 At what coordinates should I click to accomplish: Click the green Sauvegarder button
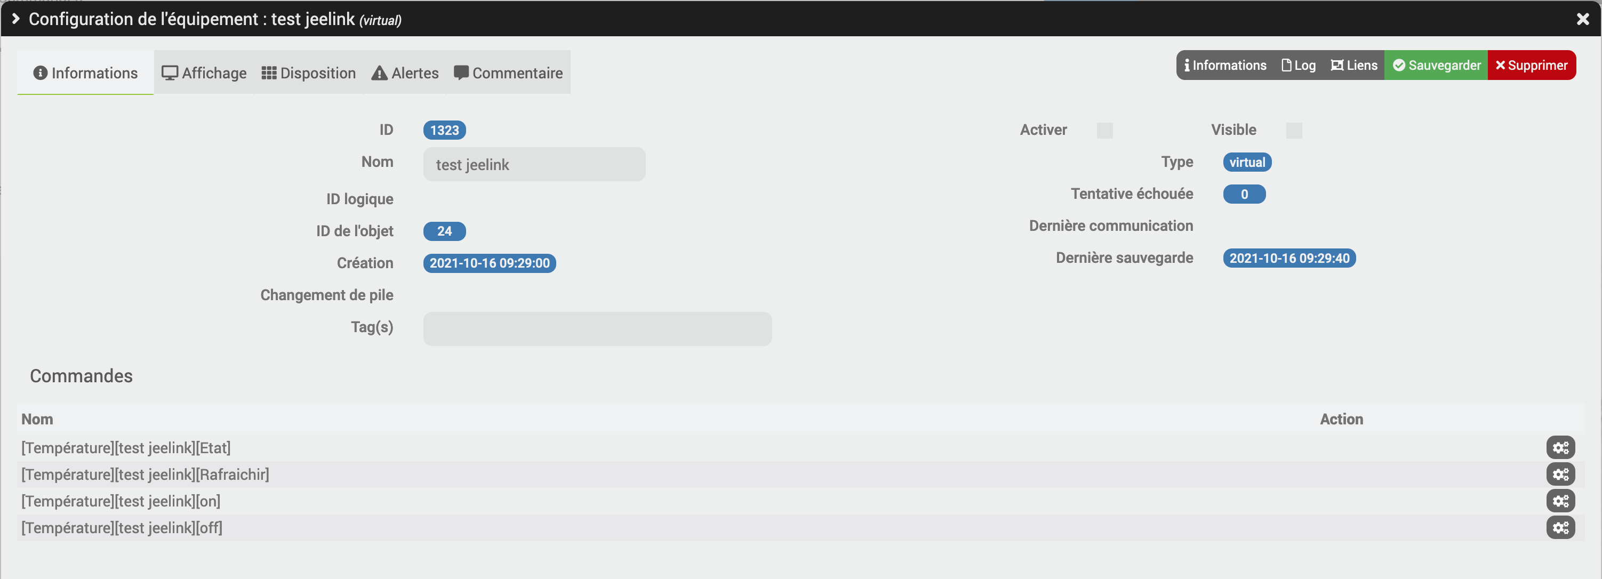tap(1436, 65)
